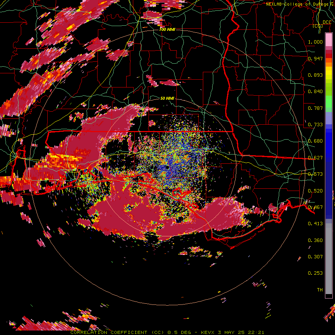Screen dimensions: 335x335
Task: Click the 0.413 legend value
Action: point(315,223)
